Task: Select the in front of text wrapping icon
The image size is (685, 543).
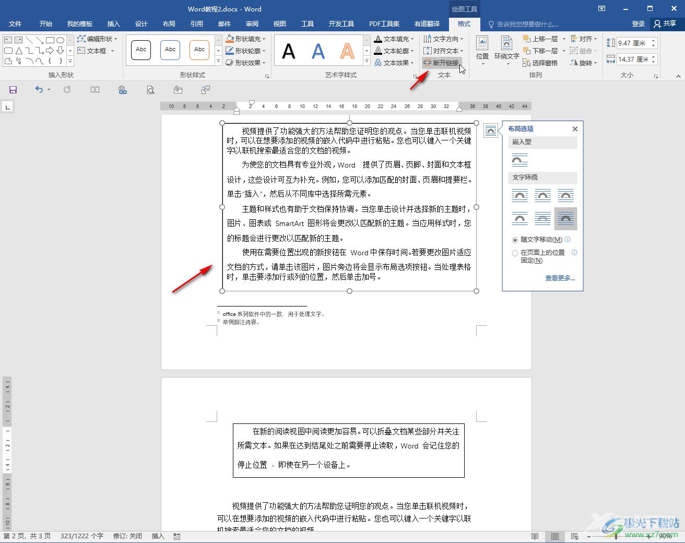Action: click(x=565, y=219)
